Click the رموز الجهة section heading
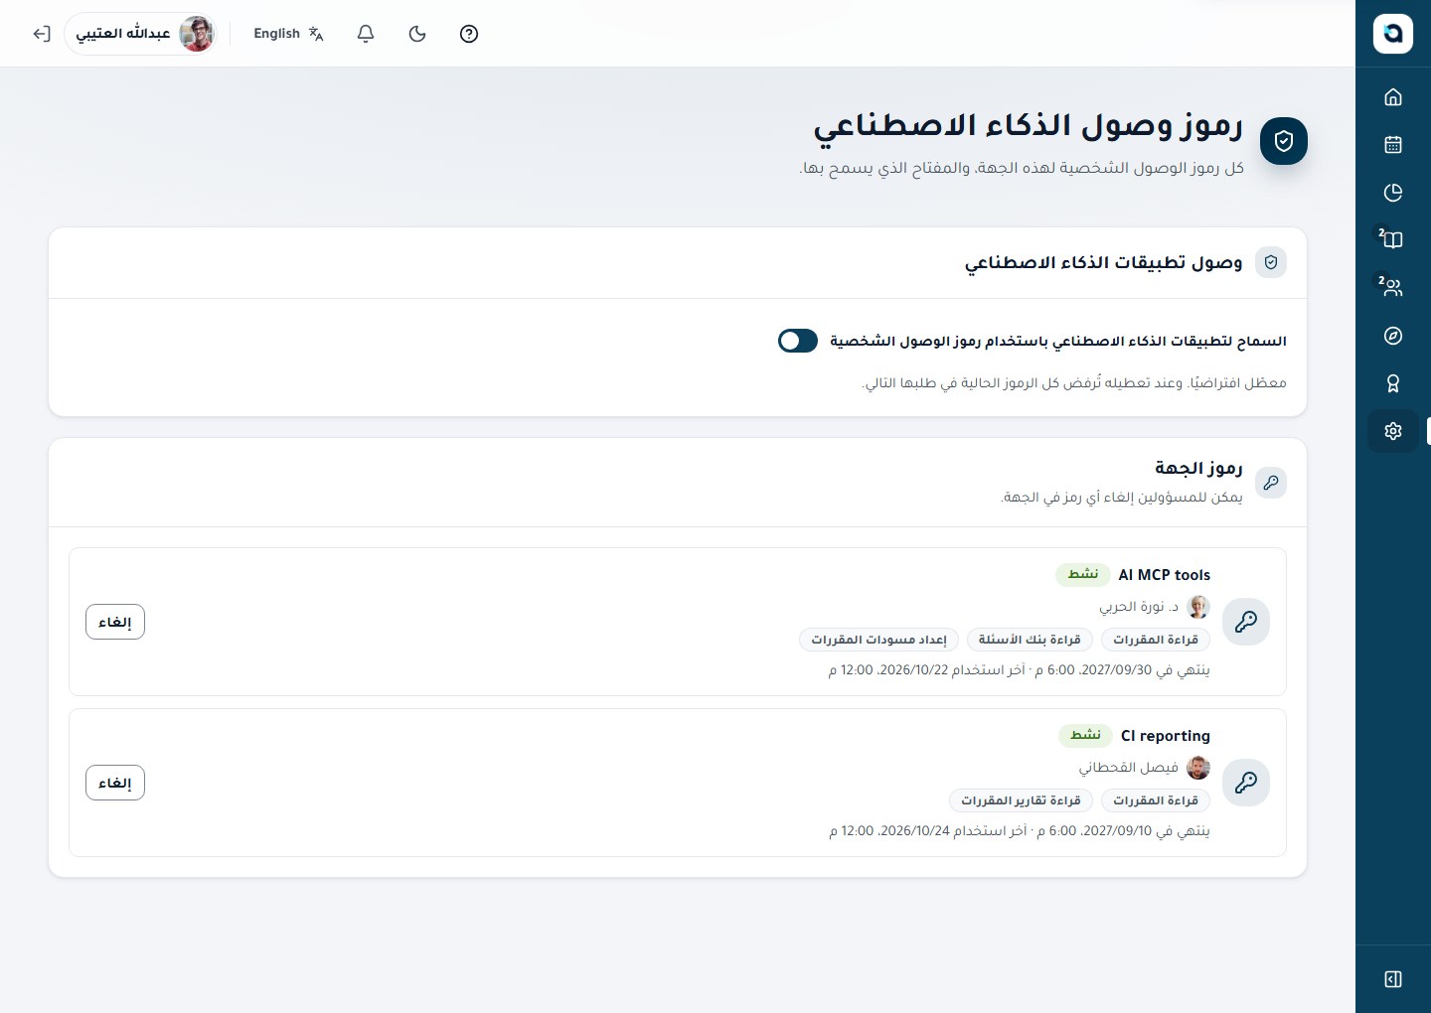Viewport: 1431px width, 1013px height. [x=1198, y=468]
